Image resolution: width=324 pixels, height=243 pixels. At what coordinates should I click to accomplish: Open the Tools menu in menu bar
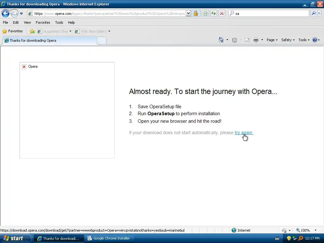click(59, 22)
